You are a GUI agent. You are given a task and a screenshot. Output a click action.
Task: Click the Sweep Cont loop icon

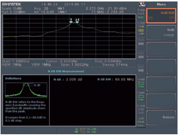pyautogui.click(x=141, y=83)
